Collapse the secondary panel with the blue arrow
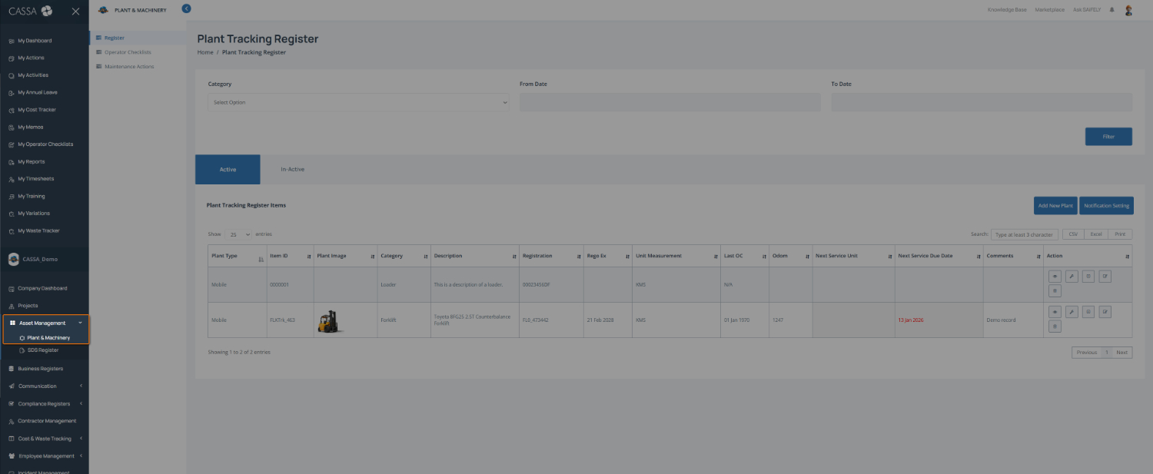The image size is (1153, 474). (x=186, y=8)
